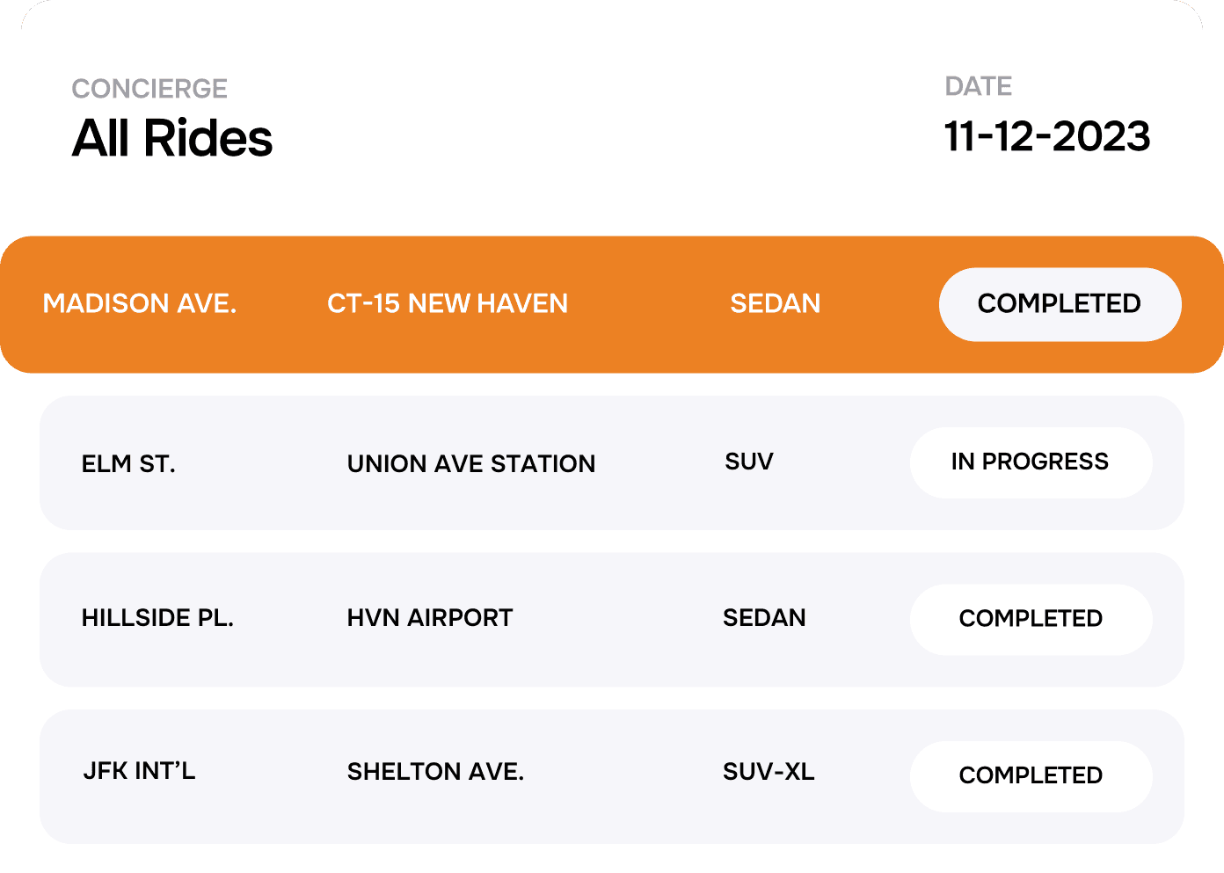This screenshot has width=1224, height=873.
Task: Click the COMPLETED status pill on Madison Ave ride
Action: click(x=1060, y=304)
